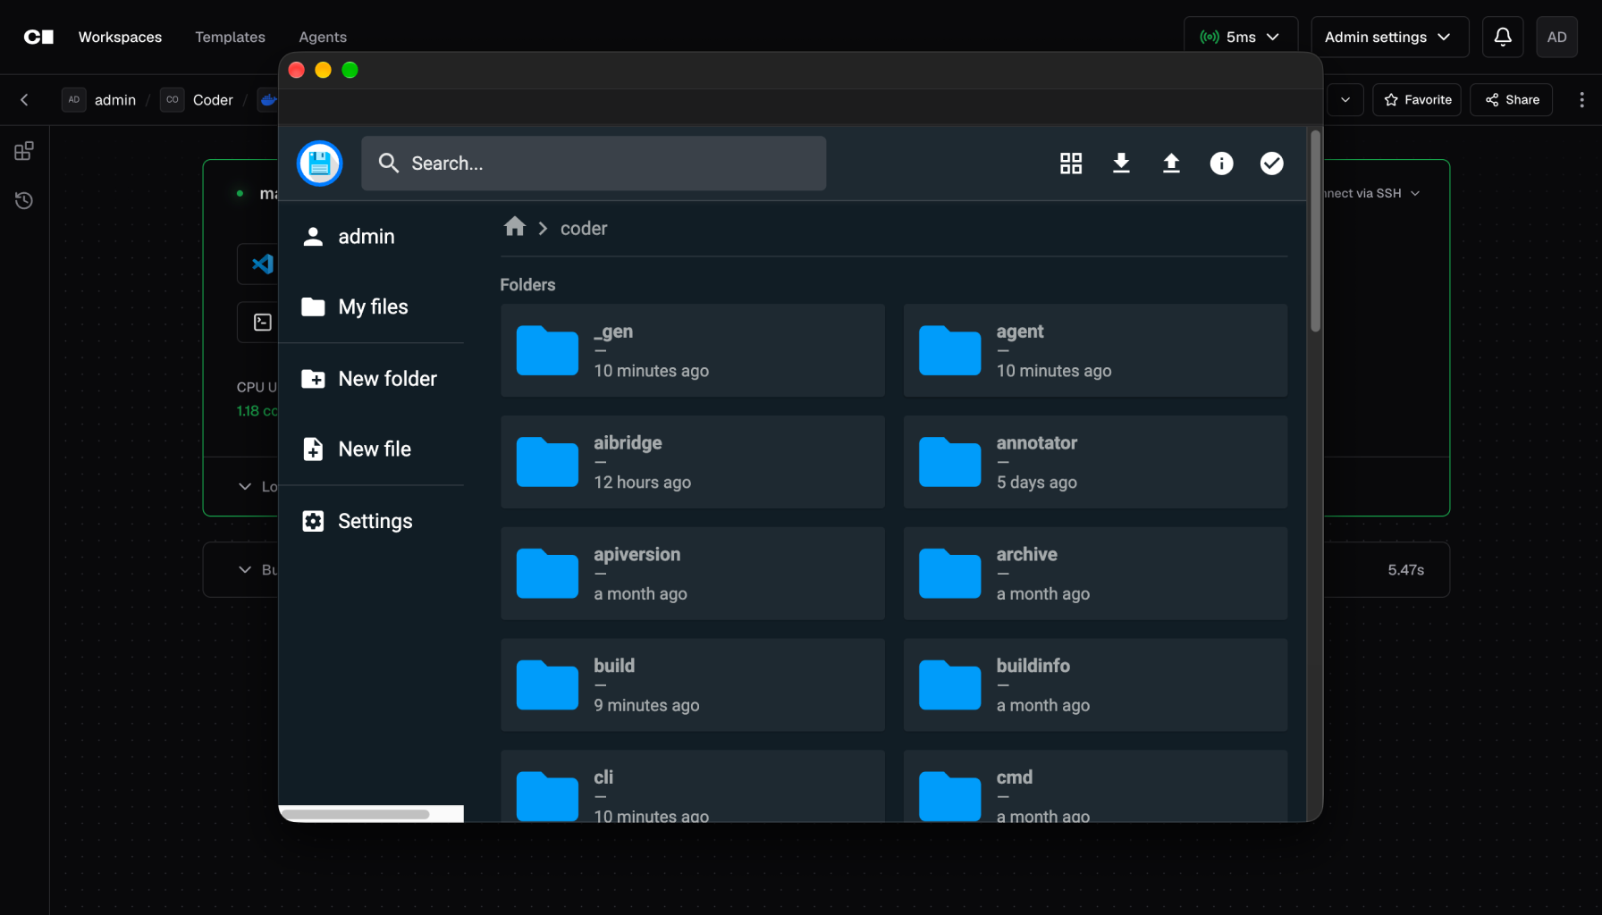The image size is (1602, 915).
Task: Open the _gen folder
Action: point(693,350)
